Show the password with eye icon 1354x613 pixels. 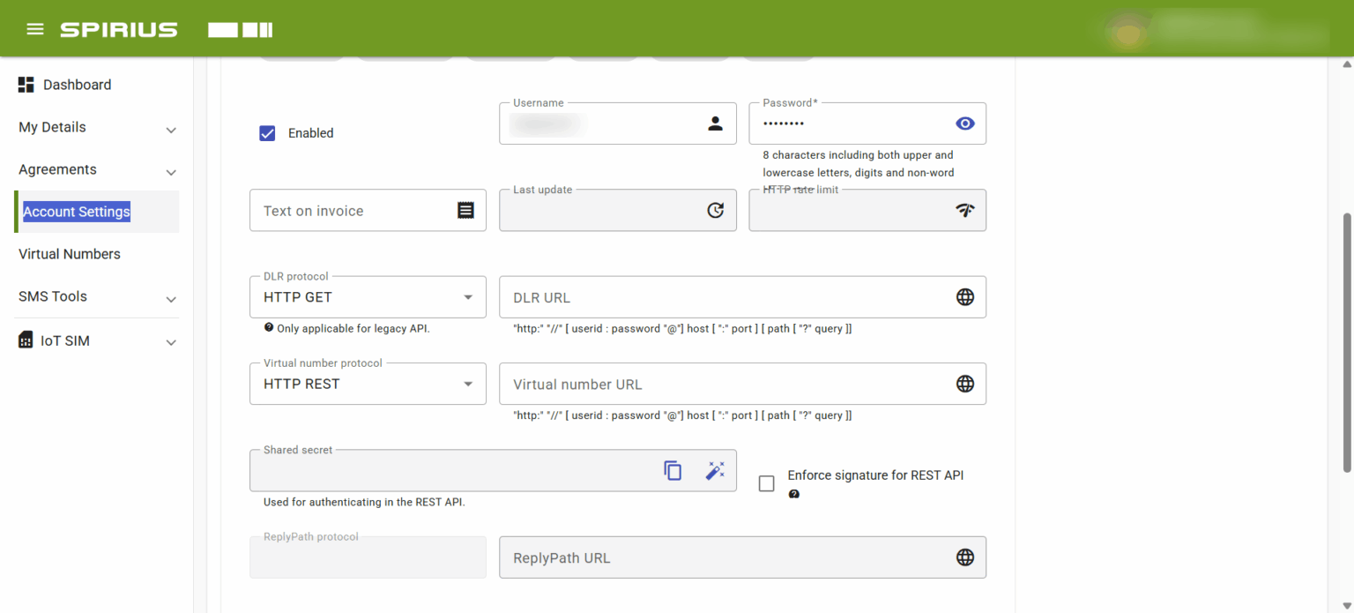point(965,123)
